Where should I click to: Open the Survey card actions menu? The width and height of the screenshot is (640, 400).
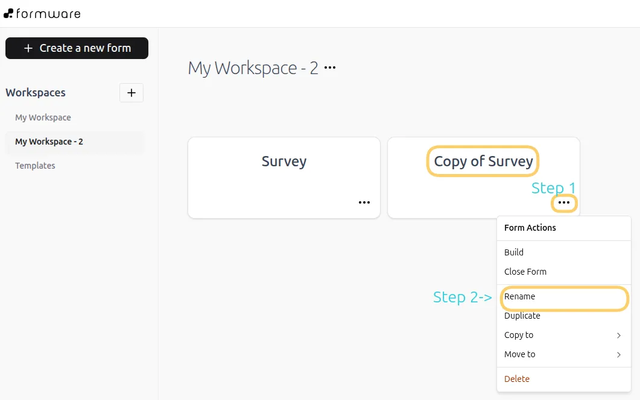364,202
